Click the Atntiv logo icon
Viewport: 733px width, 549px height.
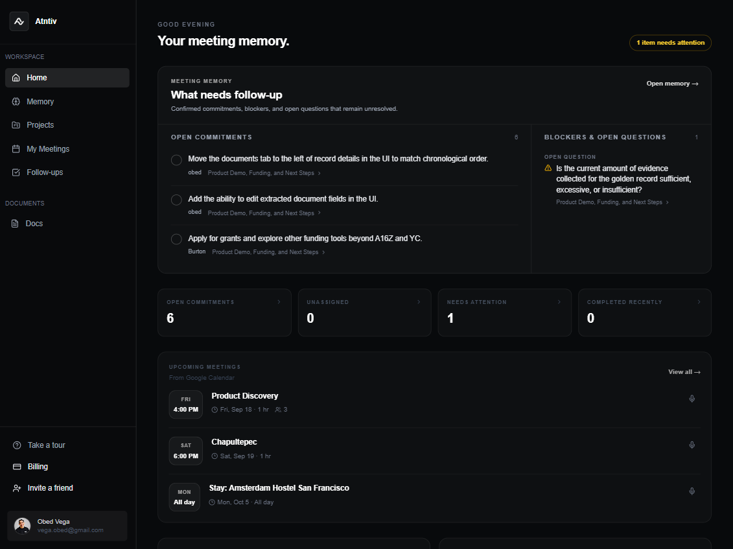tap(19, 21)
